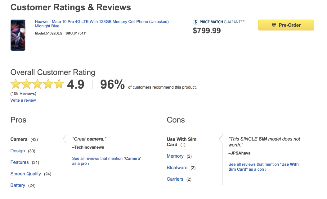Select the Design pro category
The width and height of the screenshot is (327, 199).
coord(18,151)
